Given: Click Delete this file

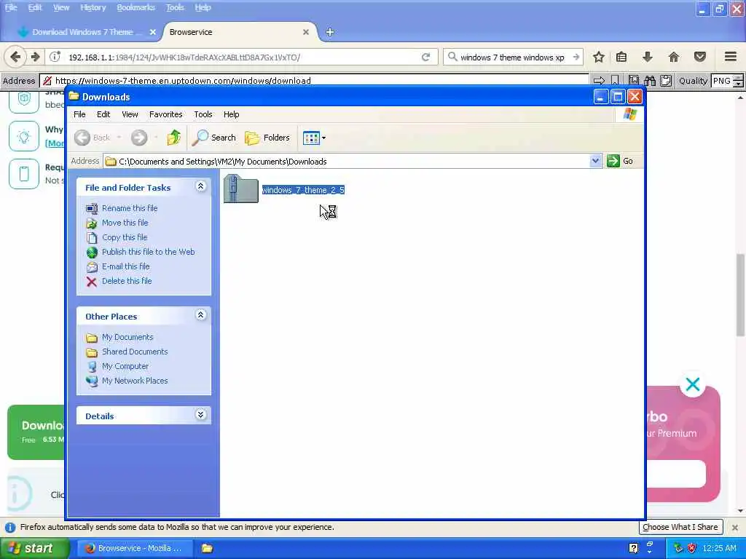Looking at the screenshot, I should (x=127, y=281).
